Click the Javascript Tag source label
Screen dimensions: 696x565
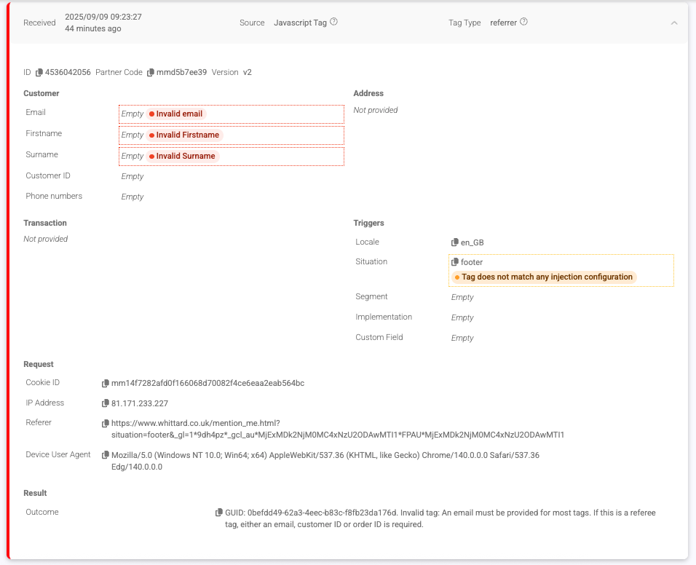tap(300, 23)
